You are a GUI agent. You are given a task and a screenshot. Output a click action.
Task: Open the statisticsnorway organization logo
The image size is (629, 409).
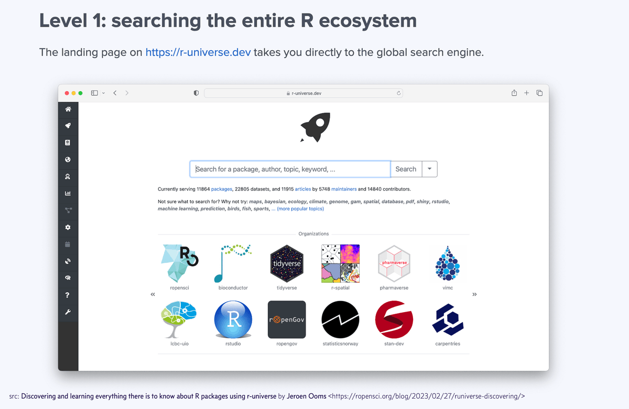(340, 319)
